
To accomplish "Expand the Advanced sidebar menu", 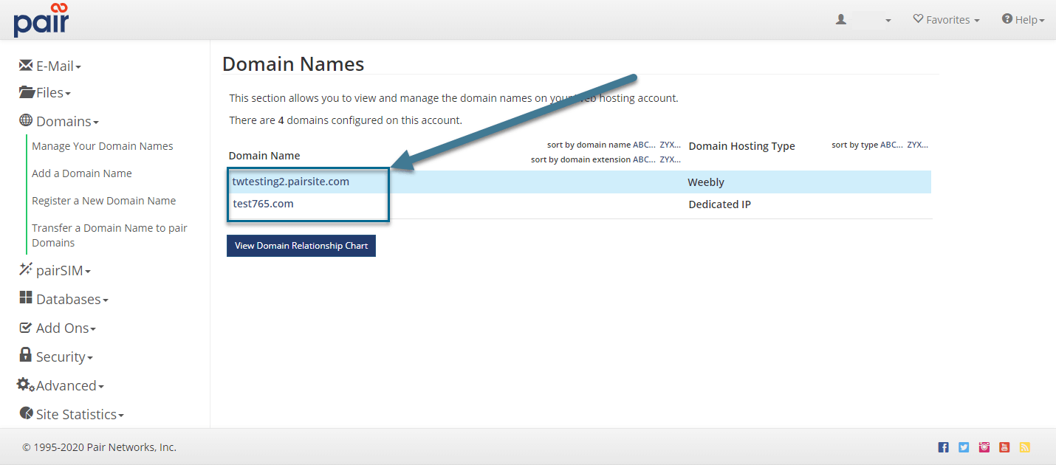I will pos(61,385).
